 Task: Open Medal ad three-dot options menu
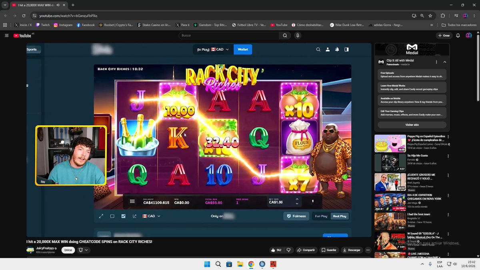(436, 62)
